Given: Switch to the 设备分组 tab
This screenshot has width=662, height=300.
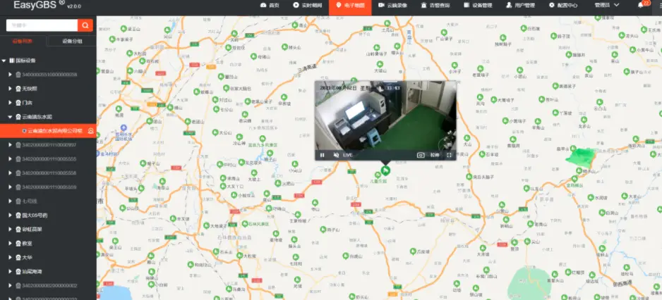Looking at the screenshot, I should pos(71,42).
